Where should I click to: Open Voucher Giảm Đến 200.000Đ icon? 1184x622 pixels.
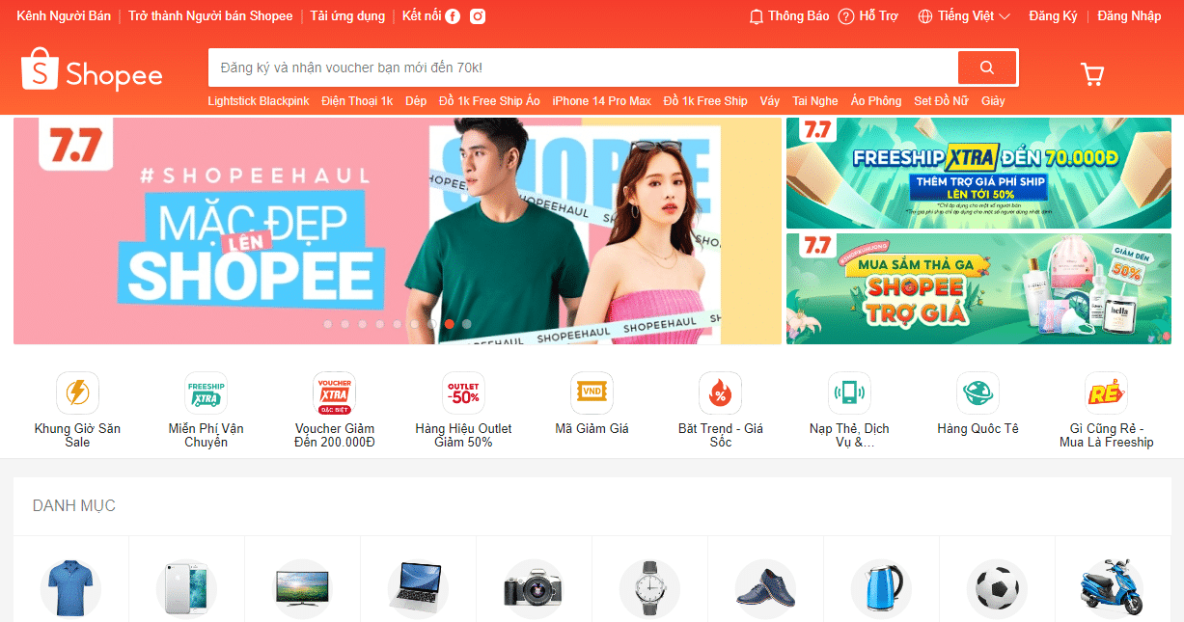pyautogui.click(x=334, y=392)
